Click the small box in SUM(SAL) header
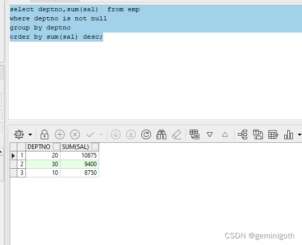Image resolution: width=302 pixels, height=245 pixels. [95, 146]
